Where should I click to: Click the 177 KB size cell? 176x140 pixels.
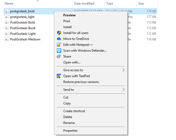pos(151,17)
